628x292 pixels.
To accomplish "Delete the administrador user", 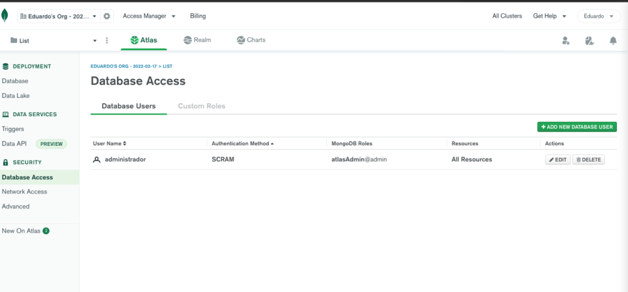I will point(588,160).
